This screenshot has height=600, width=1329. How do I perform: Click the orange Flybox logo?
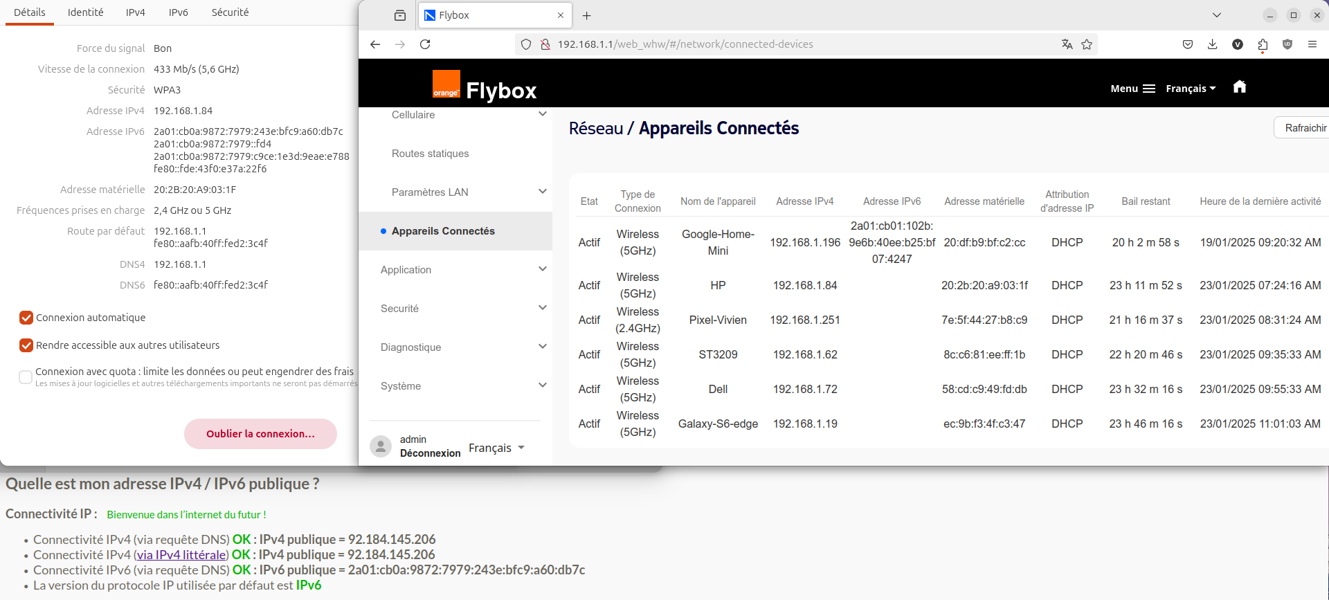coord(446,84)
